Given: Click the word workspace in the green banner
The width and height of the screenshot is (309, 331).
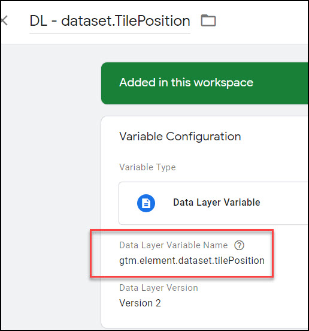Looking at the screenshot, I should 223,83.
